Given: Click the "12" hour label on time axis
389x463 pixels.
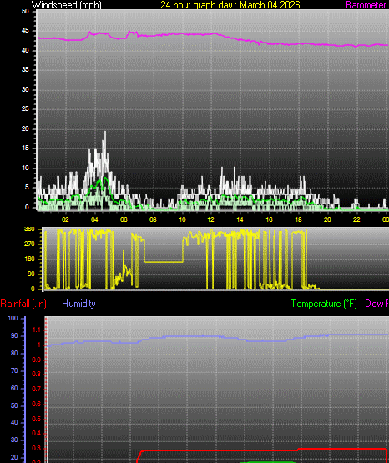Looking at the screenshot, I should (210, 219).
